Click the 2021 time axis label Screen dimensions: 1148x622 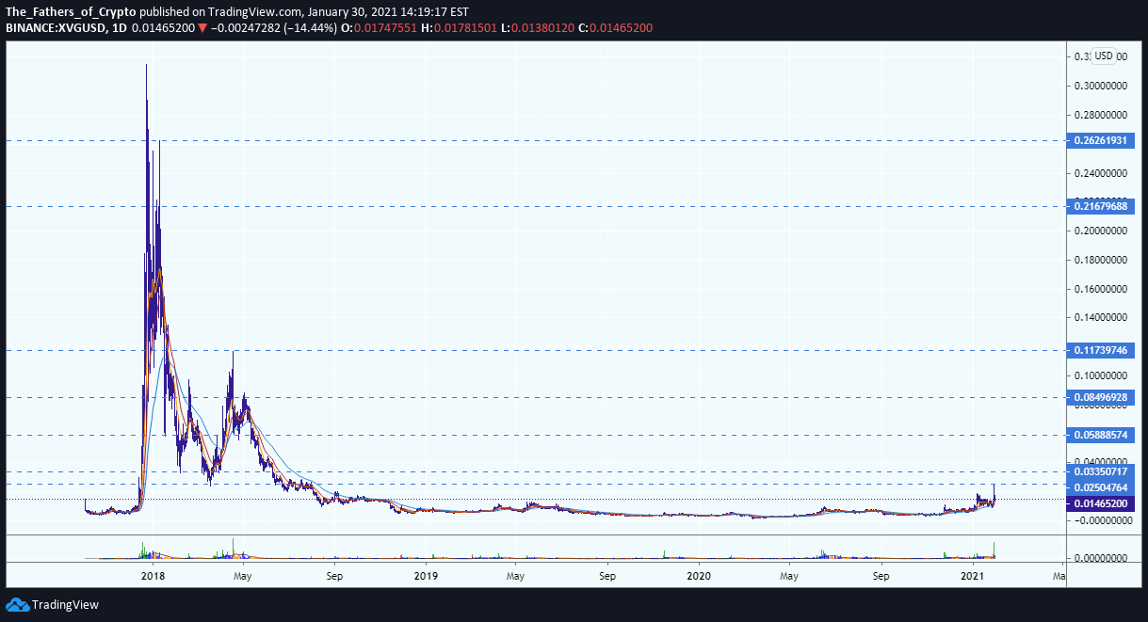pos(973,575)
